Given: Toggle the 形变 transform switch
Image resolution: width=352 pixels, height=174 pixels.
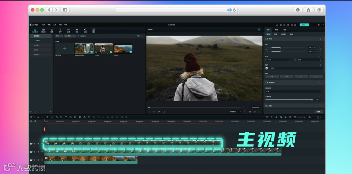Looking at the screenshot, I should [267, 39].
